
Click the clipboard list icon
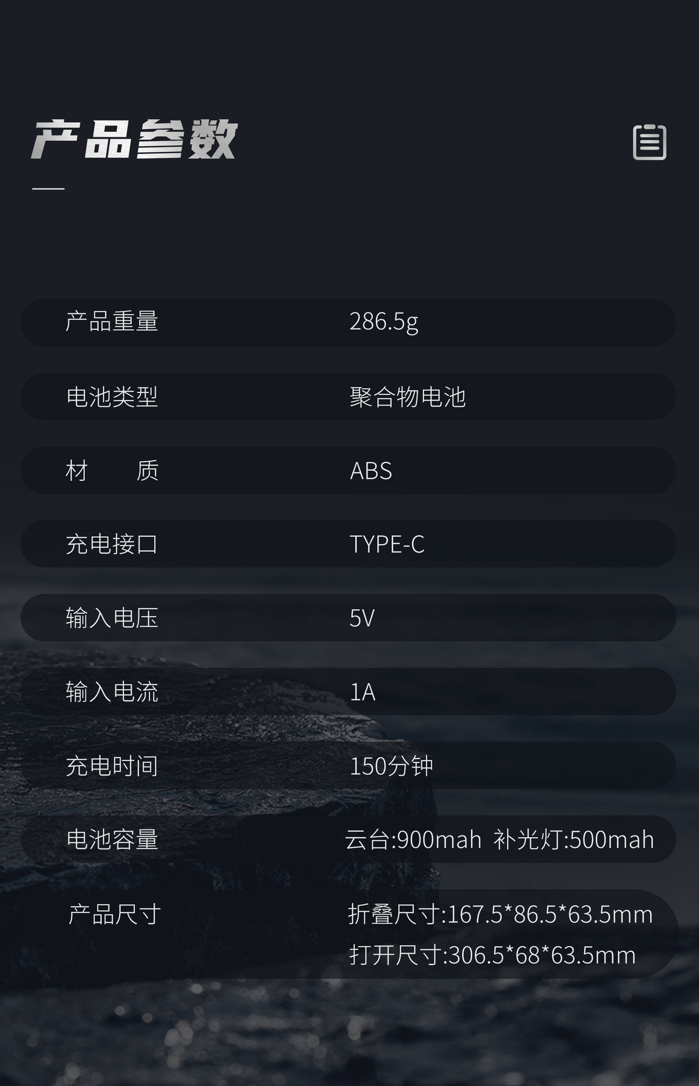coord(649,142)
